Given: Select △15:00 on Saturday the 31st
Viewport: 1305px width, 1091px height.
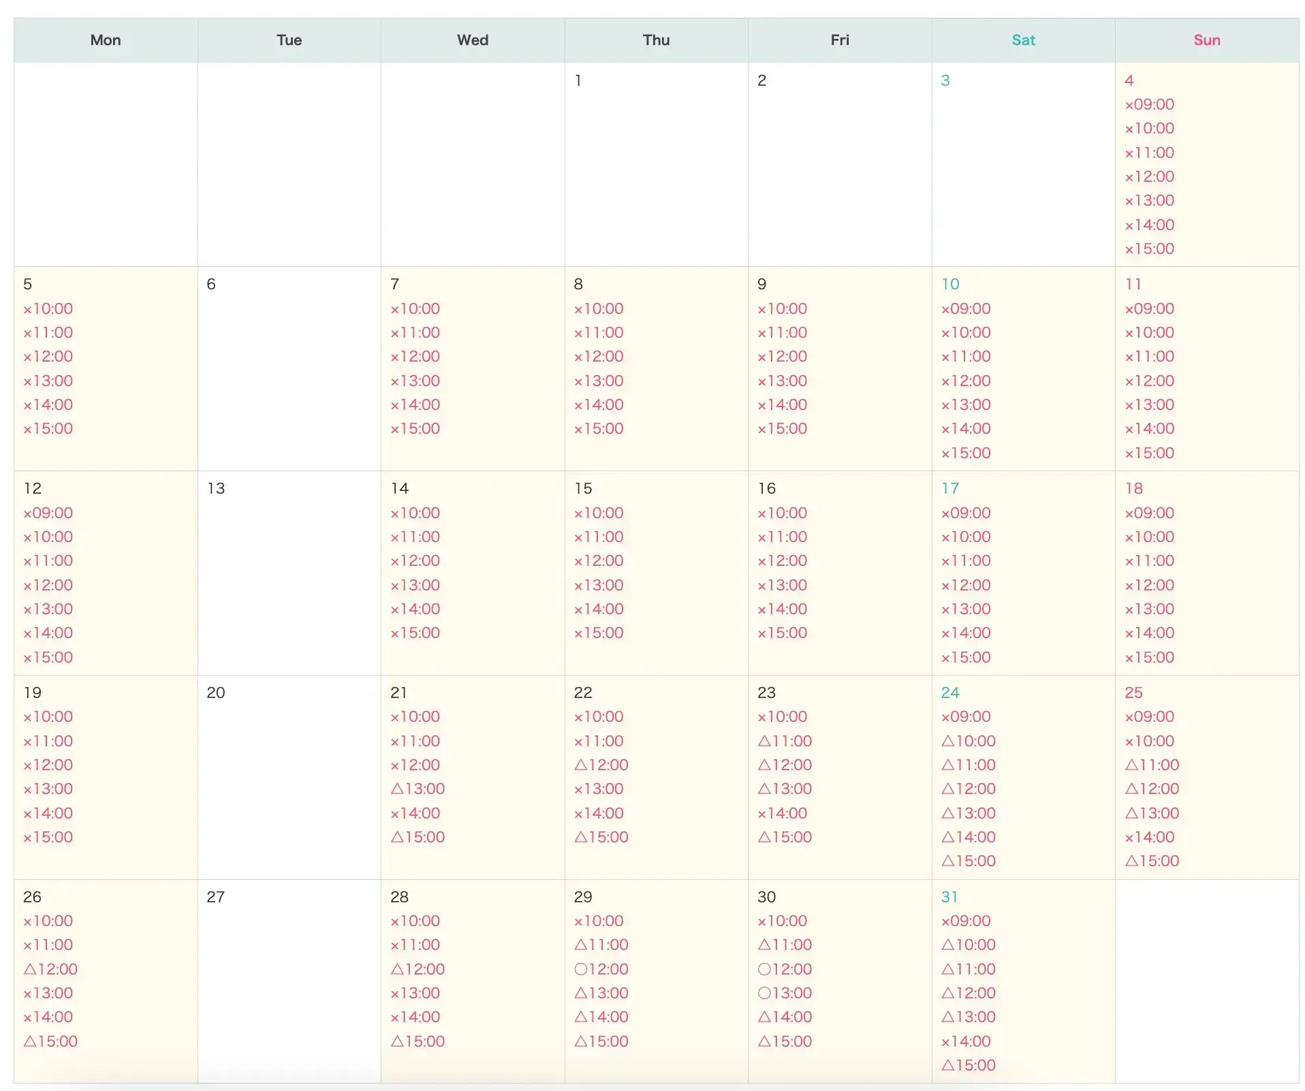Looking at the screenshot, I should (968, 1064).
